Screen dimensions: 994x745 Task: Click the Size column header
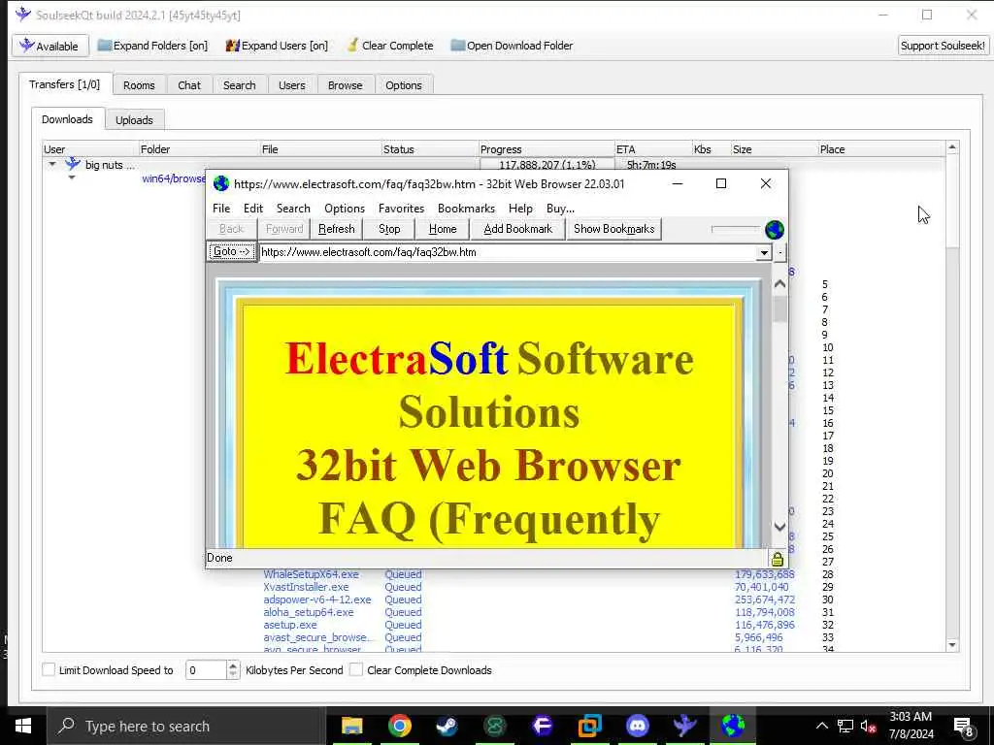(774, 149)
